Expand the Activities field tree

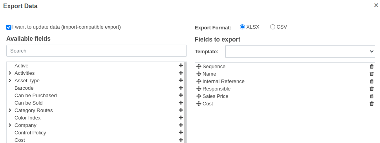[x=10, y=73]
